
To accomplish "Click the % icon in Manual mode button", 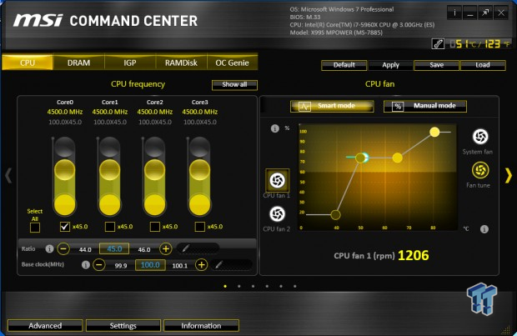I will pos(398,107).
